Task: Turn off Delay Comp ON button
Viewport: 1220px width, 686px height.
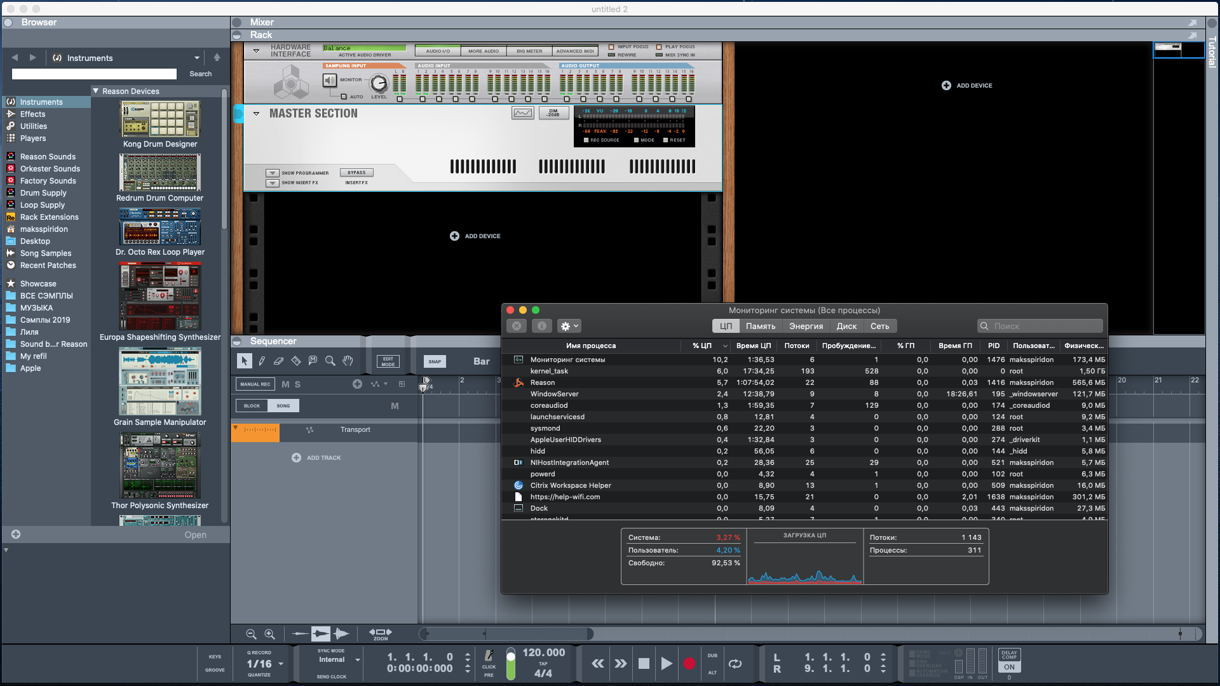Action: 1009,668
